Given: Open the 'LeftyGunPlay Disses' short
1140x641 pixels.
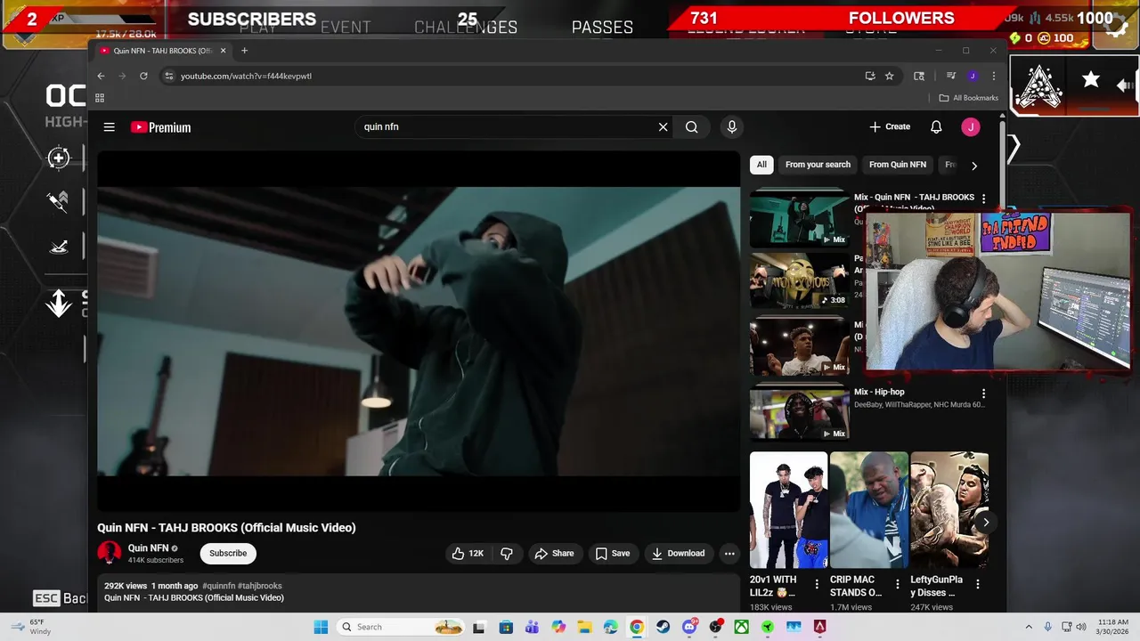Looking at the screenshot, I should tap(949, 510).
